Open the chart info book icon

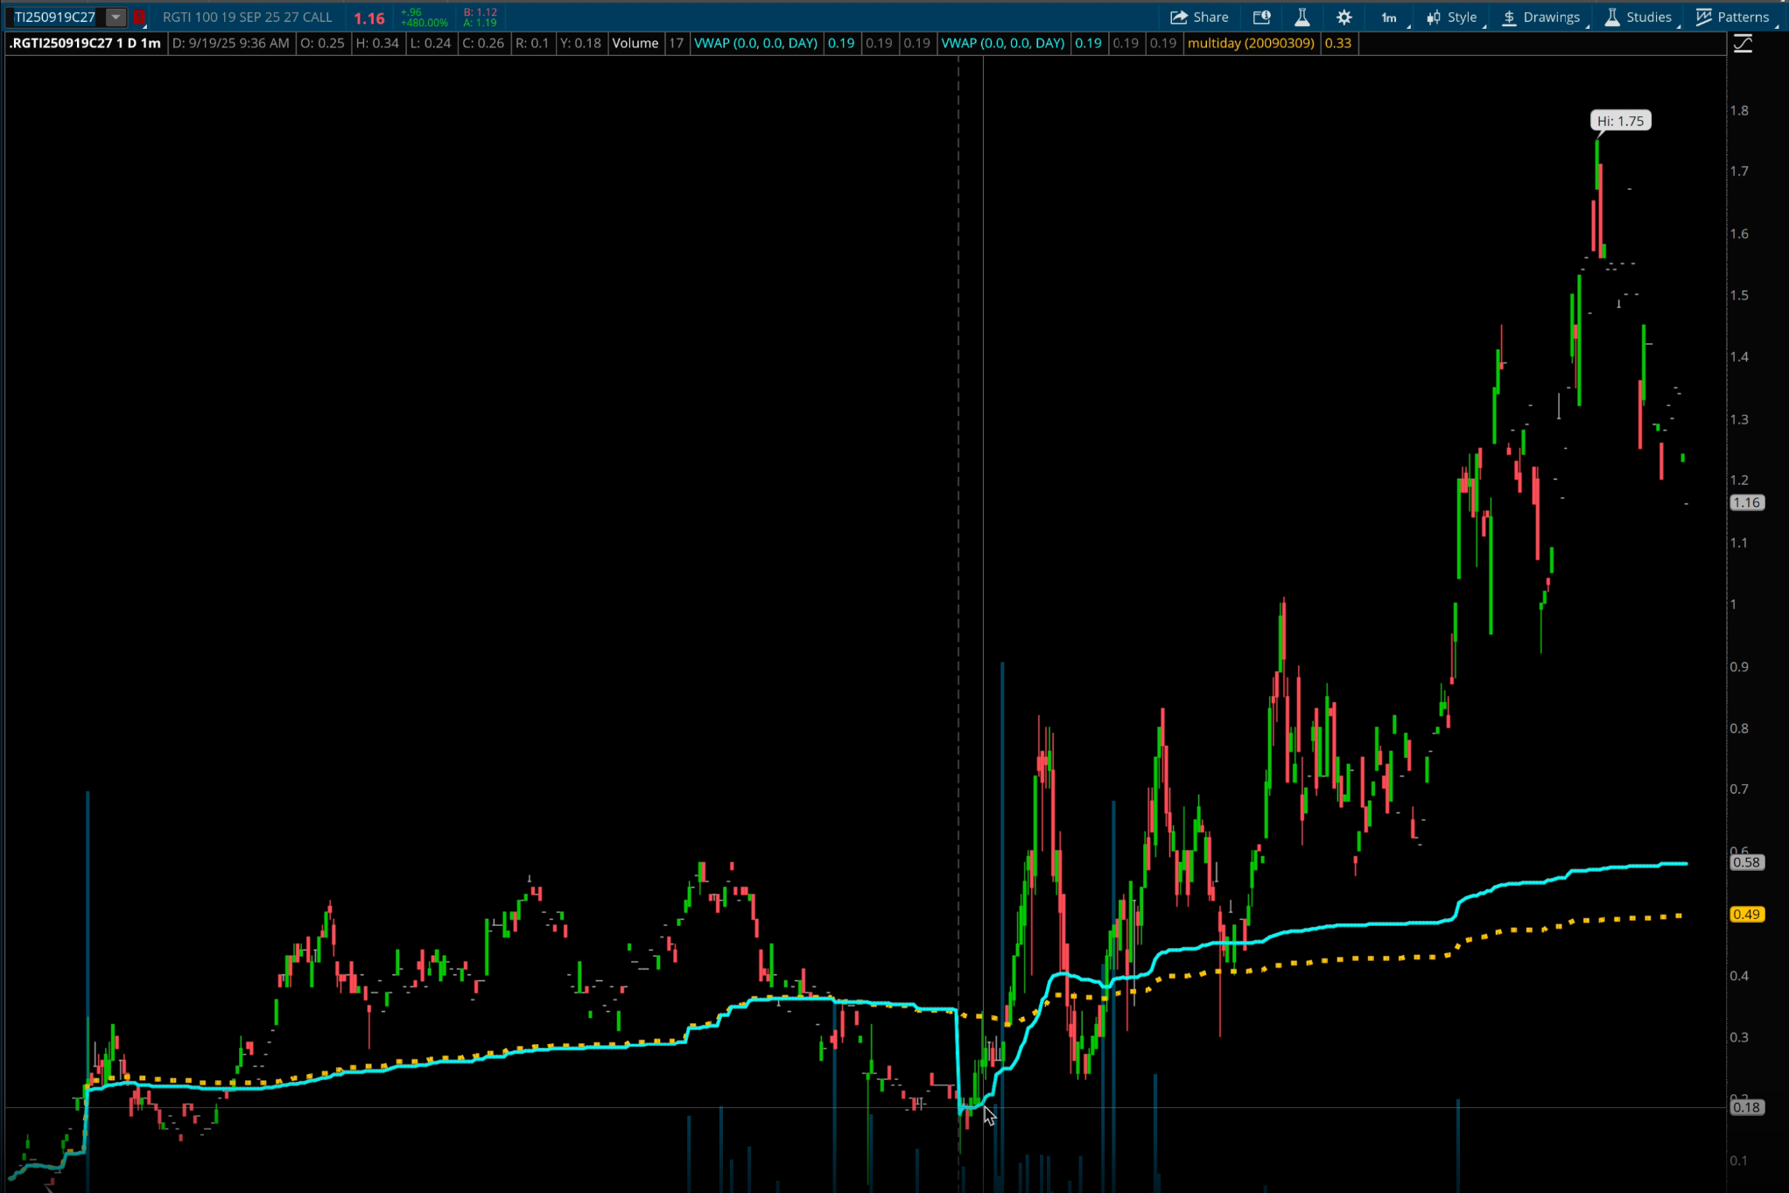coord(1261,17)
